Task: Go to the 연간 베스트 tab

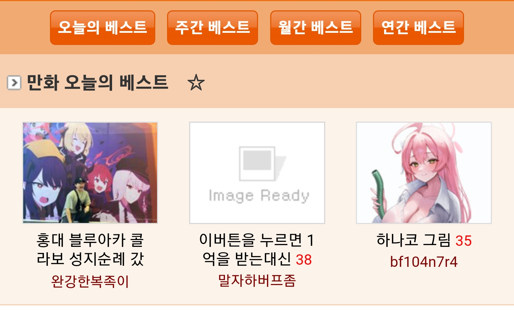Action: [418, 27]
